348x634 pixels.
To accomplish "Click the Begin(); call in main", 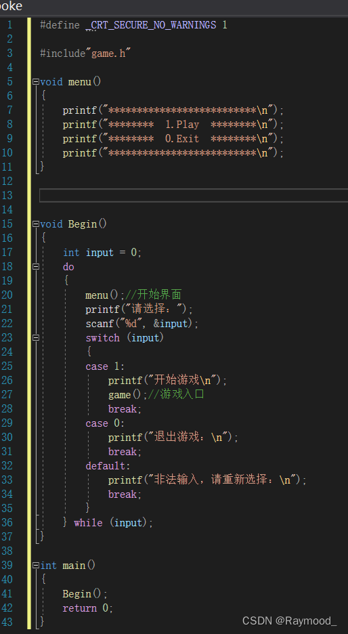I will tap(85, 594).
